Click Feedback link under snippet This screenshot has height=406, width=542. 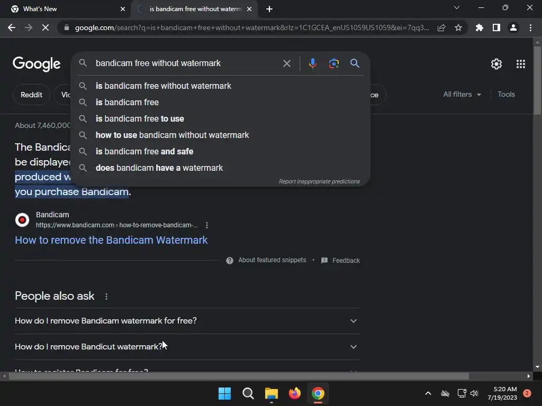[x=341, y=260]
